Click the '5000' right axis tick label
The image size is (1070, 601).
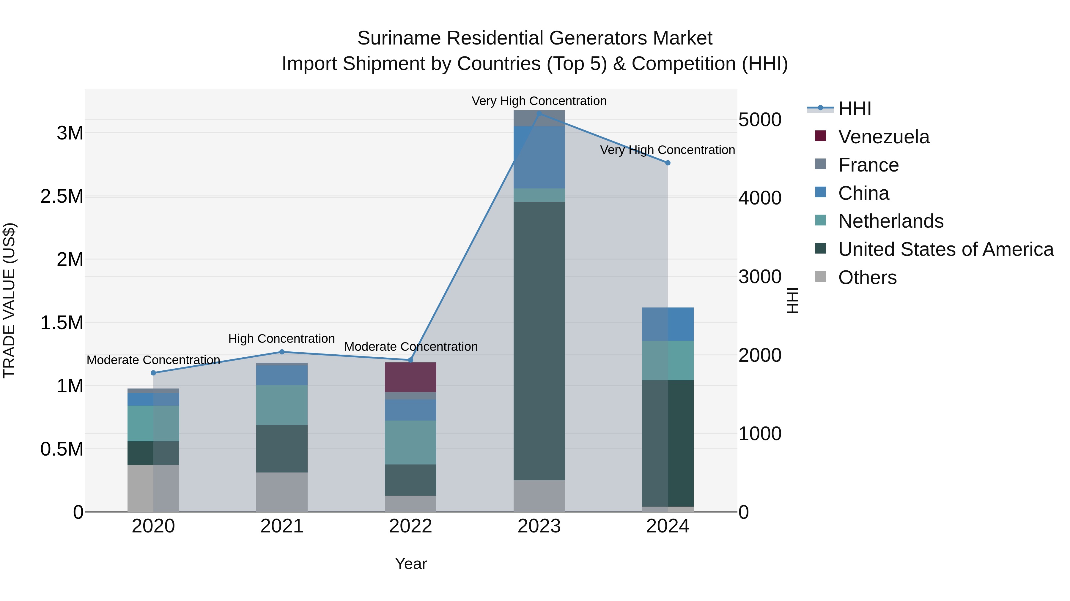pos(760,119)
